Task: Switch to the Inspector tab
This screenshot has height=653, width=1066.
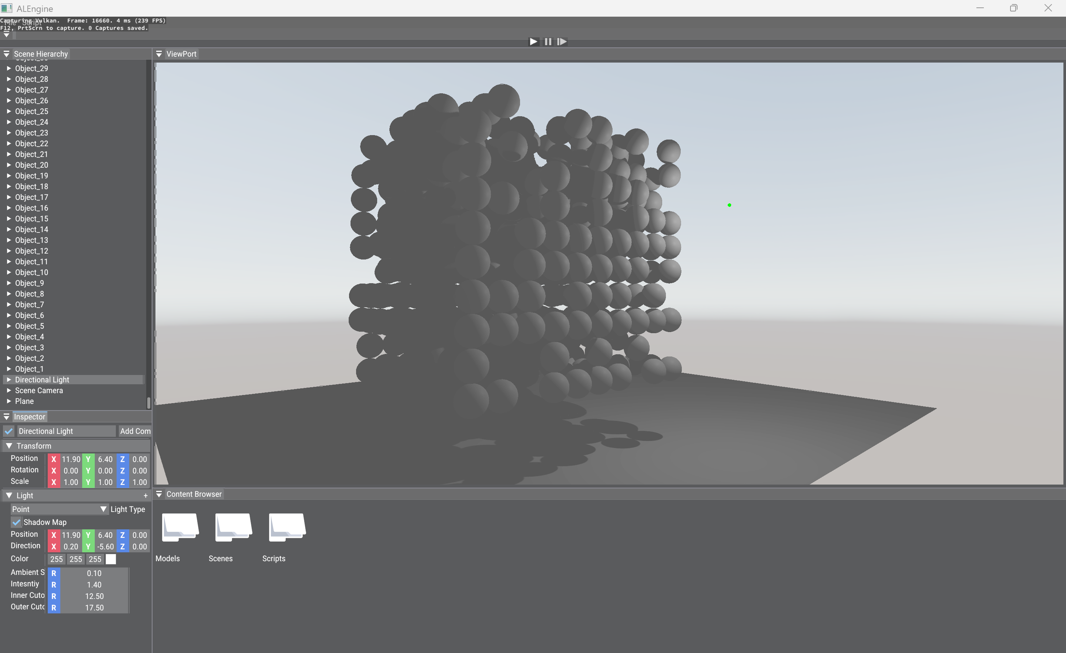Action: (29, 417)
